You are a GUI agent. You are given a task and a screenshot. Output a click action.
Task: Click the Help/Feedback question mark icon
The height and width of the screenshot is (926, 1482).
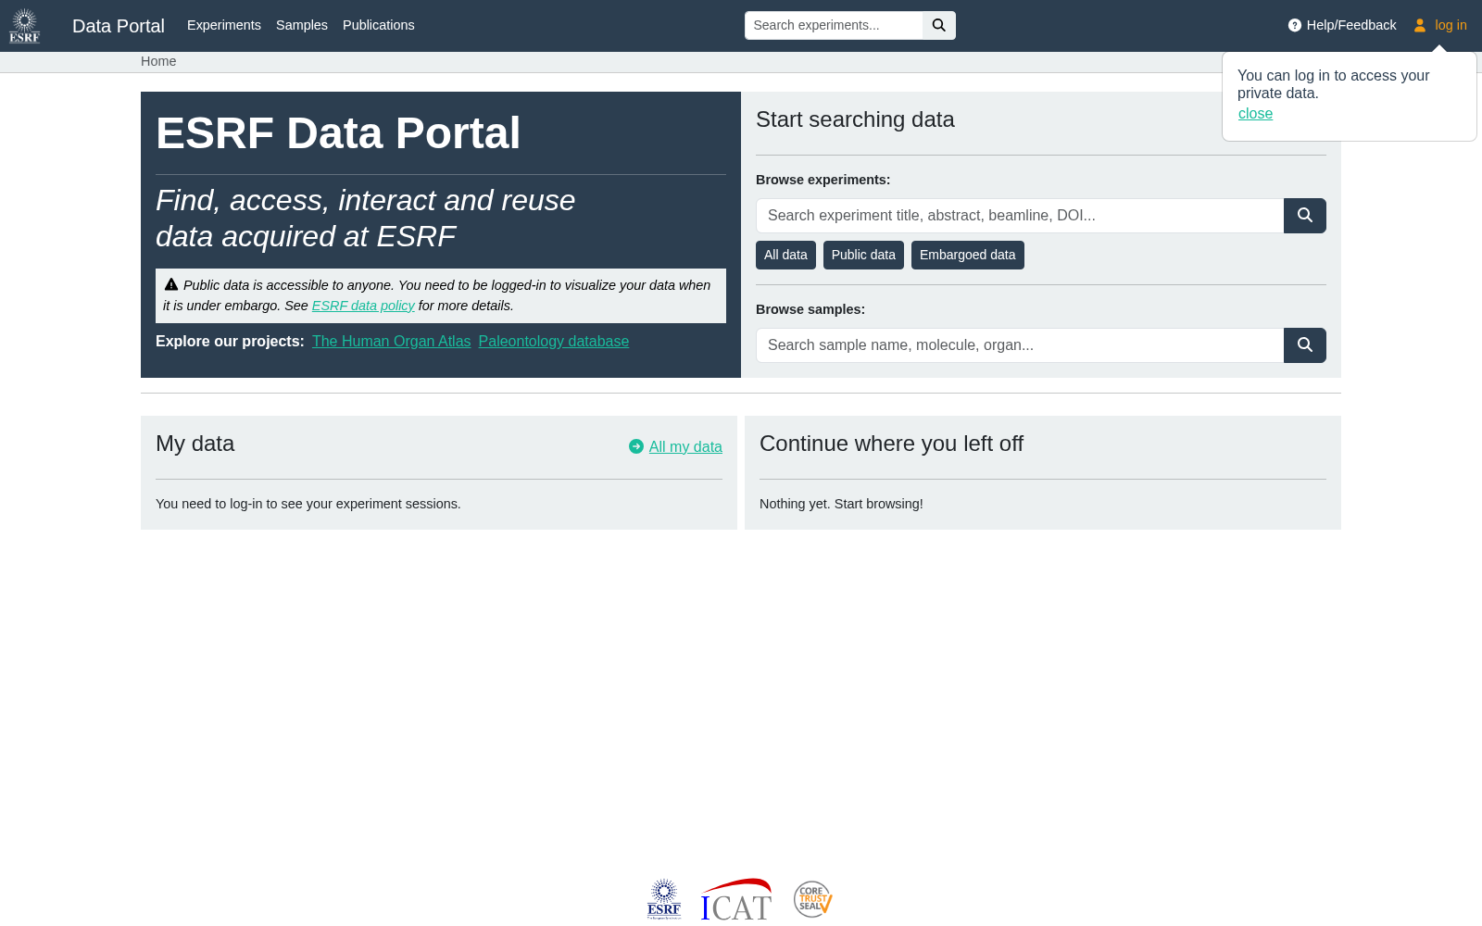click(x=1295, y=26)
